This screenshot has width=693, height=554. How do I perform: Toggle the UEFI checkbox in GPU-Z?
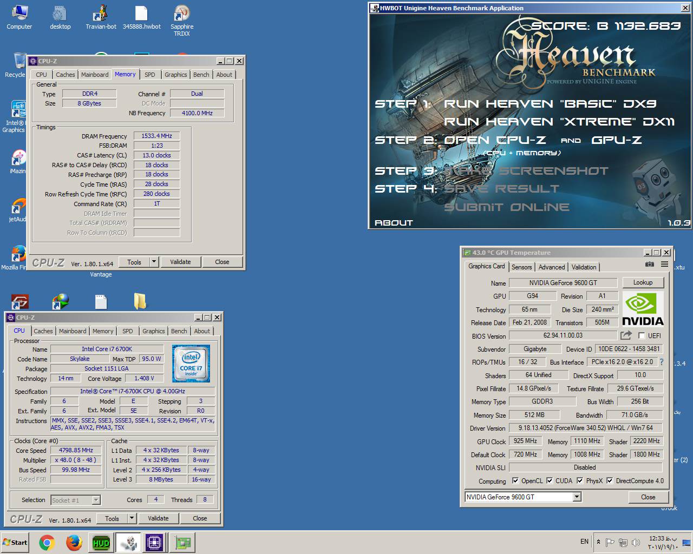642,335
